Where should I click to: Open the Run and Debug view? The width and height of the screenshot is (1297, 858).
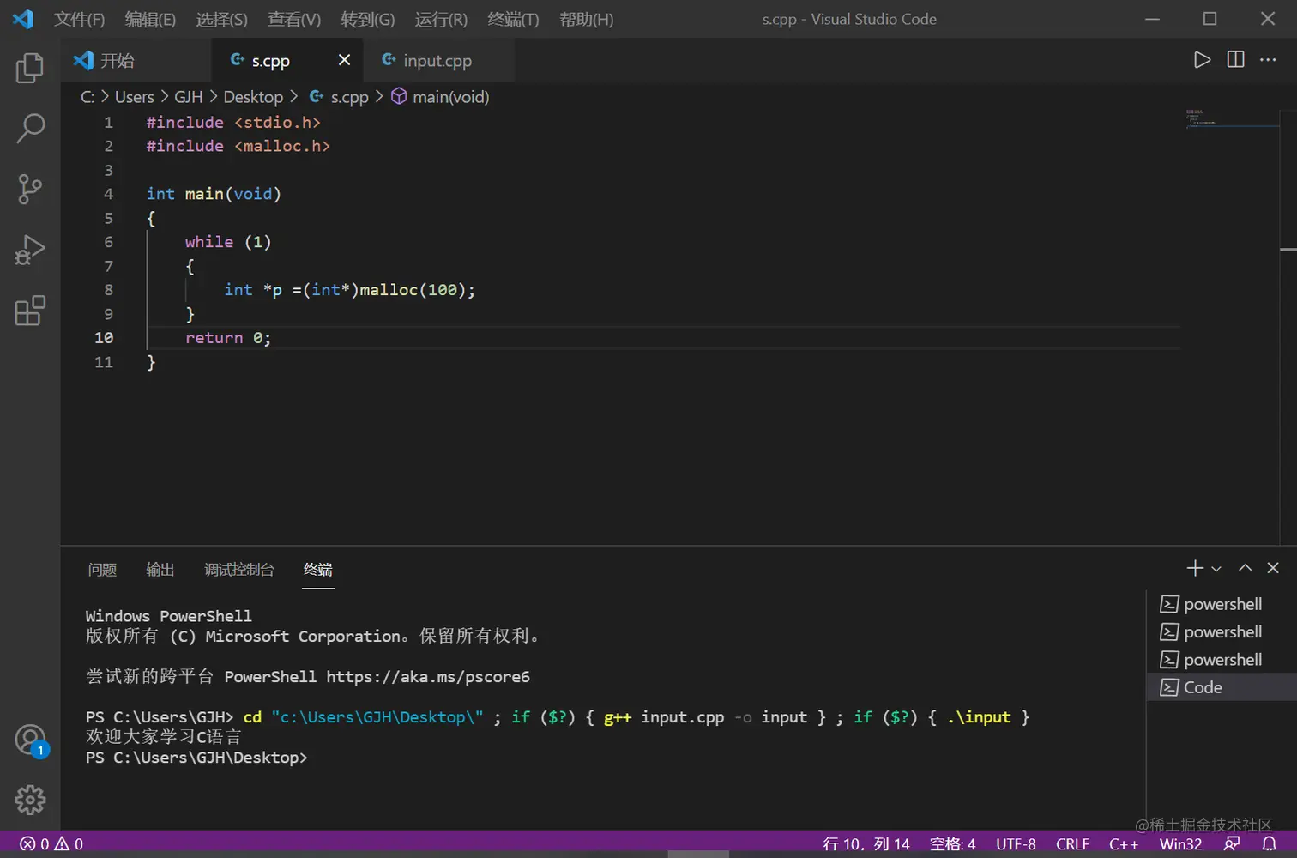(30, 250)
